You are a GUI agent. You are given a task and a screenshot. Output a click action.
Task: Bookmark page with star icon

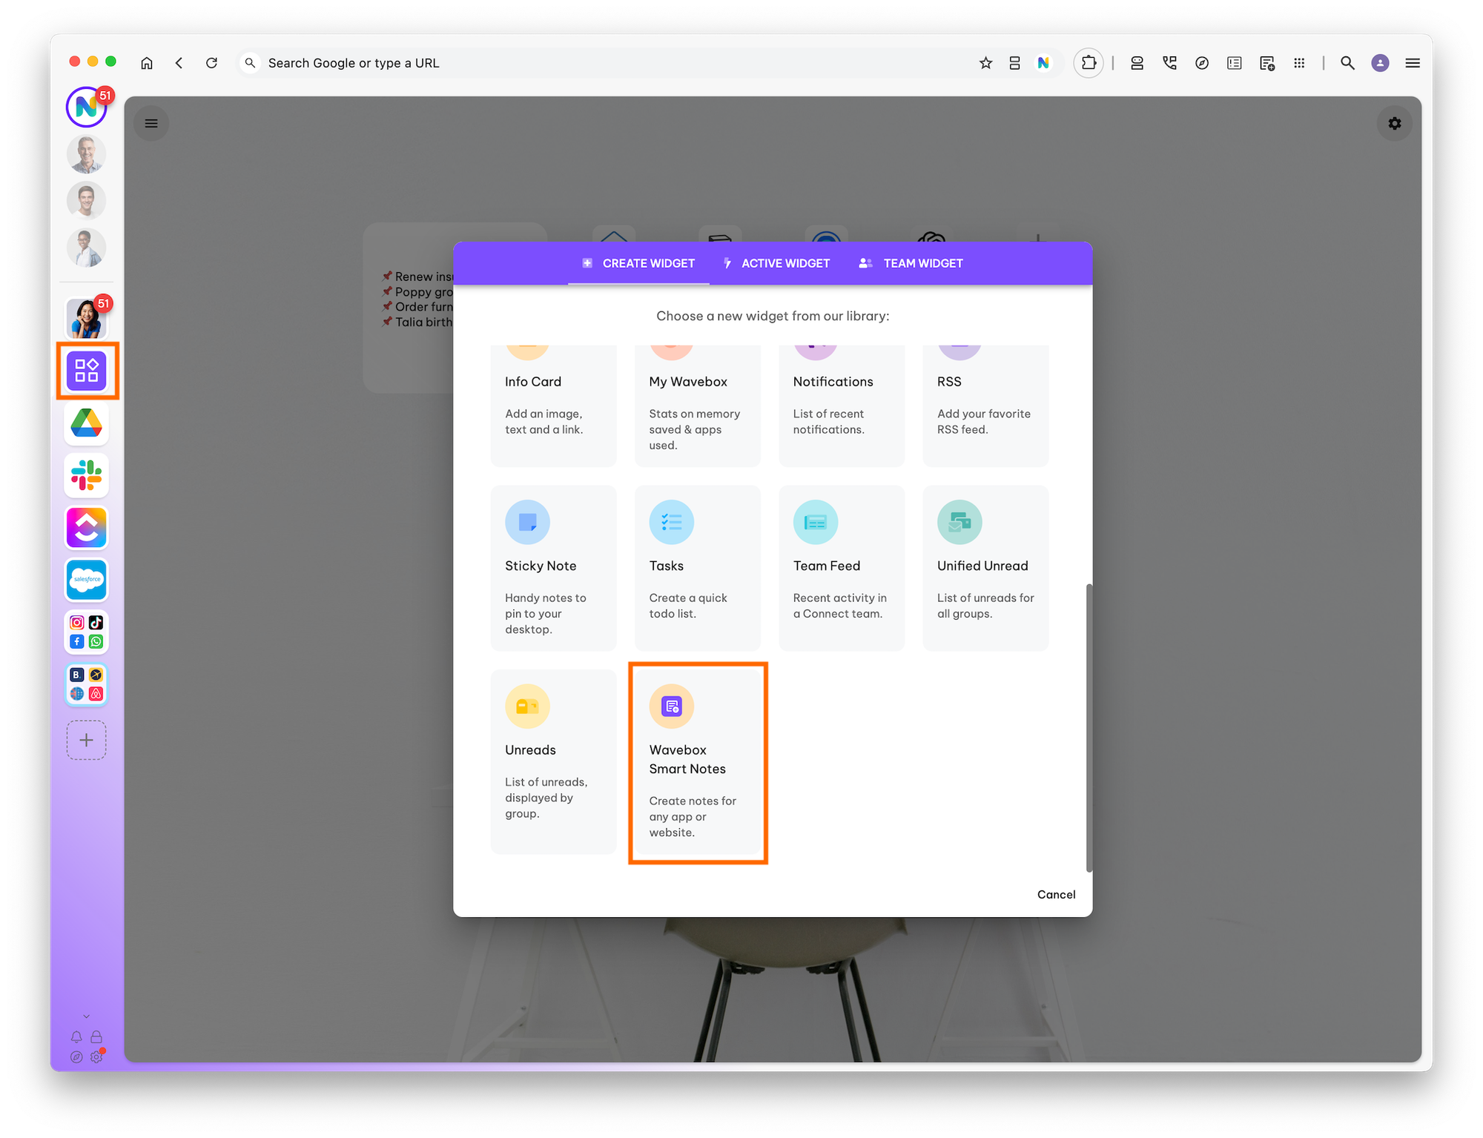[x=985, y=63]
